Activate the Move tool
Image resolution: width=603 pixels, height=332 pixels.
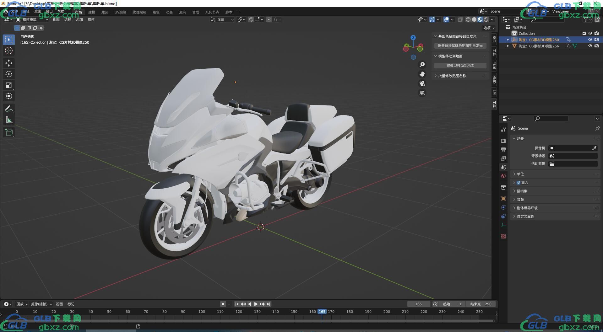(9, 63)
